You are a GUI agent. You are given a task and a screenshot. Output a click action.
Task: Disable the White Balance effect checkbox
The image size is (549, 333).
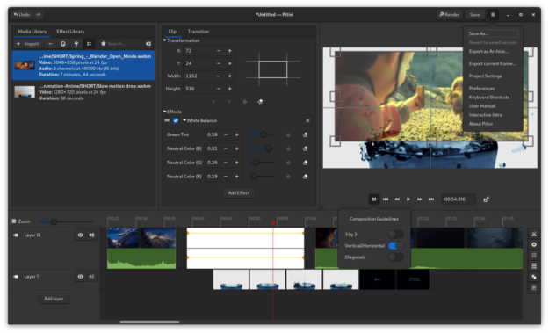pos(176,120)
